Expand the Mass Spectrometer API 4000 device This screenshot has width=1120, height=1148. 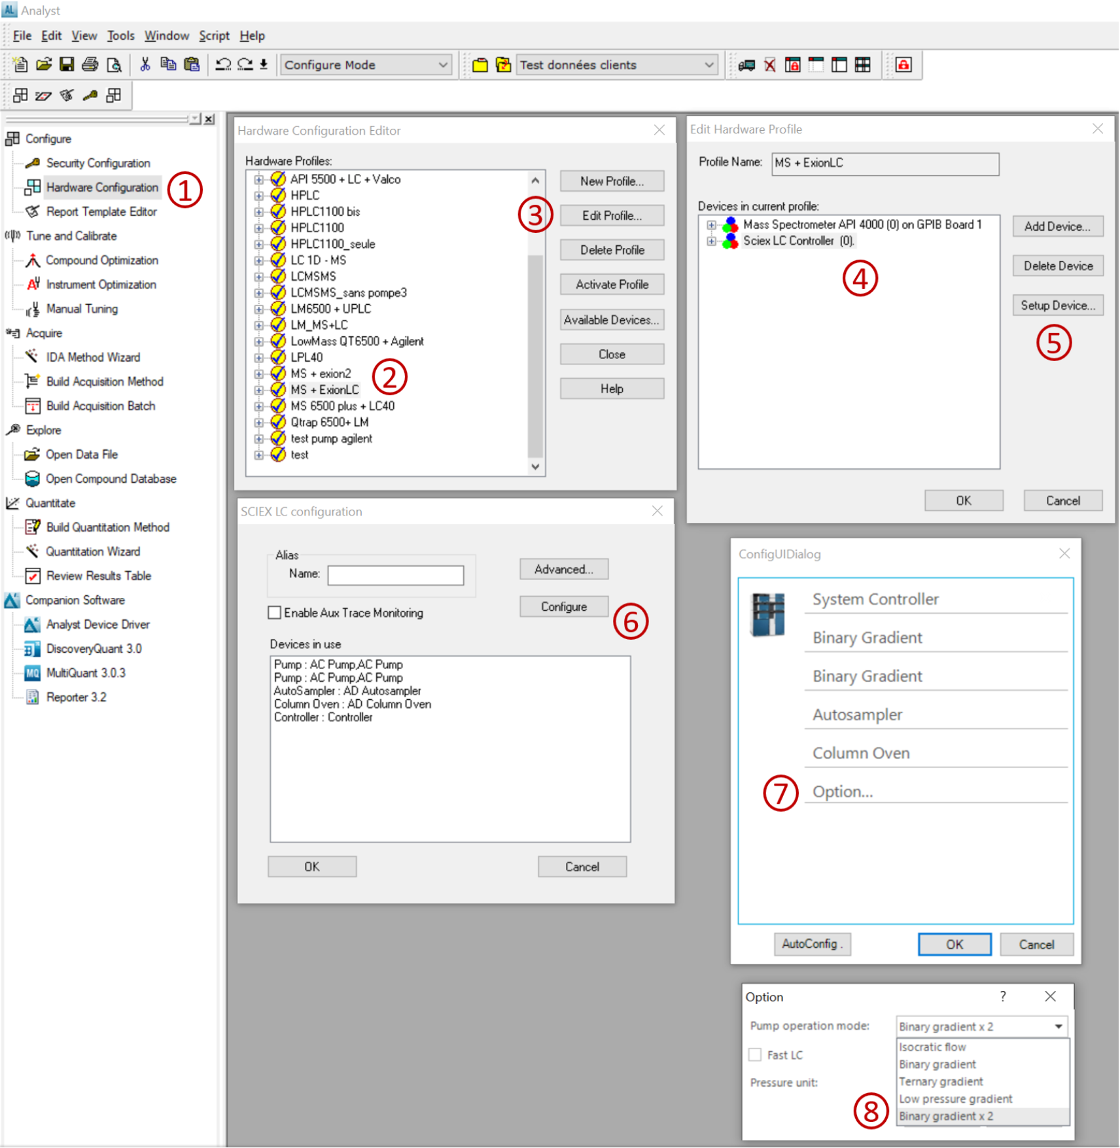click(x=712, y=224)
